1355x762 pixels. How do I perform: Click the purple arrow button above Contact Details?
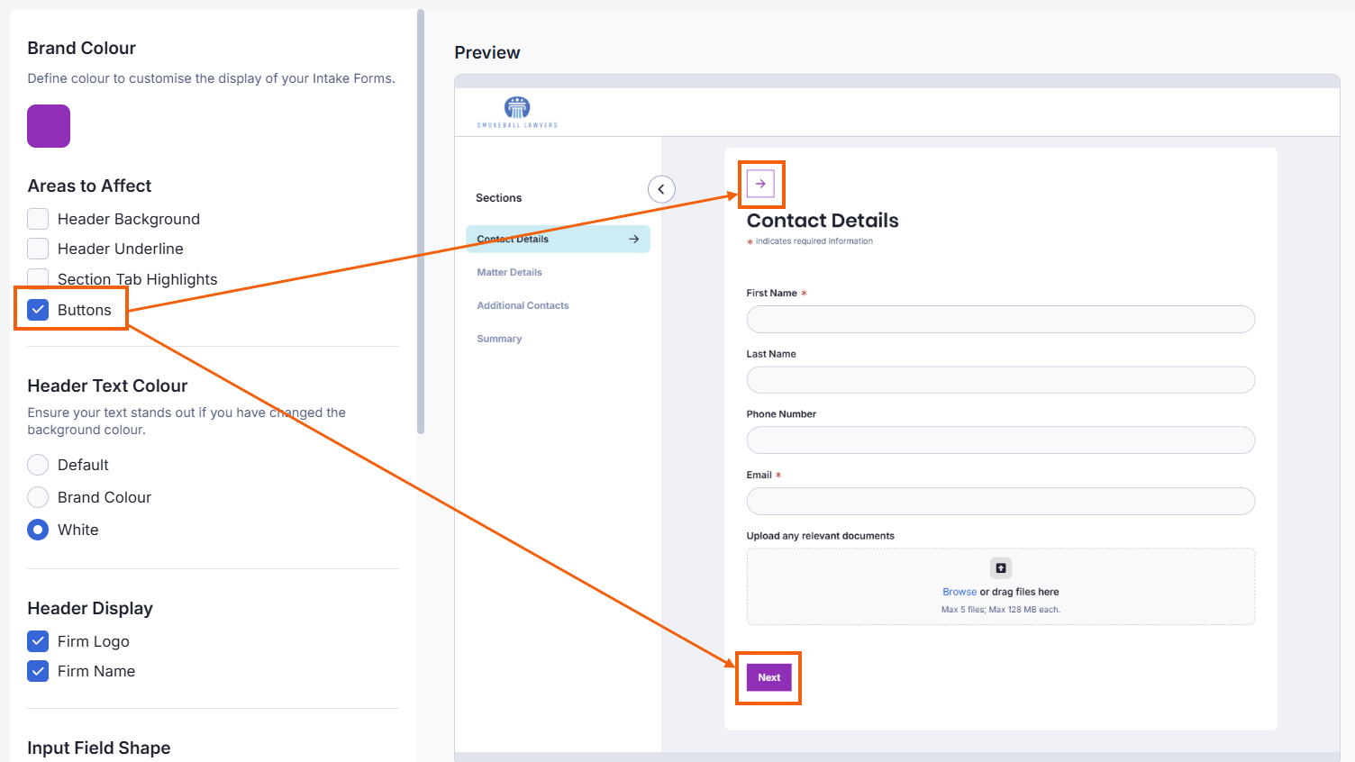point(760,184)
